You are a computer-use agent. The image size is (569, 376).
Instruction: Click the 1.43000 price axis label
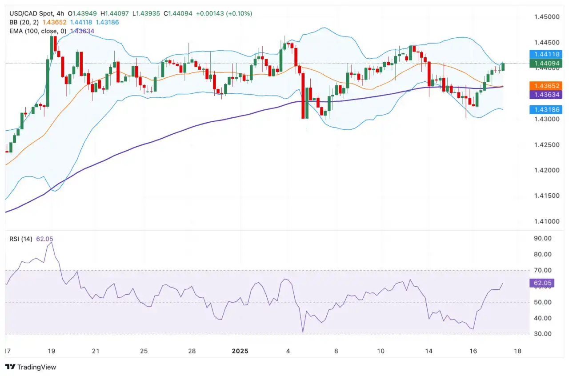[547, 119]
